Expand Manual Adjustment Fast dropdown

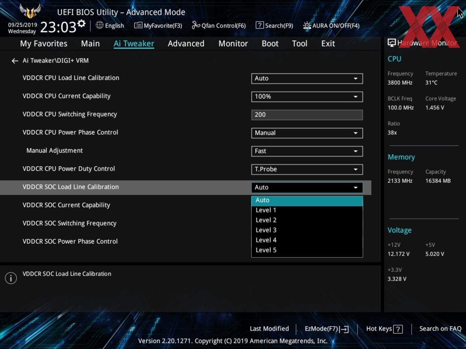[x=307, y=151]
